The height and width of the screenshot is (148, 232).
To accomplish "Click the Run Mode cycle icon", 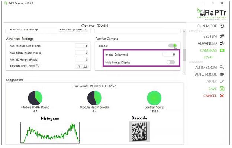I will 222,26.
